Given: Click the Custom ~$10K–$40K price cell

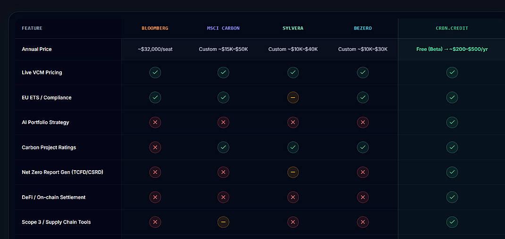Looking at the screenshot, I should pos(293,49).
